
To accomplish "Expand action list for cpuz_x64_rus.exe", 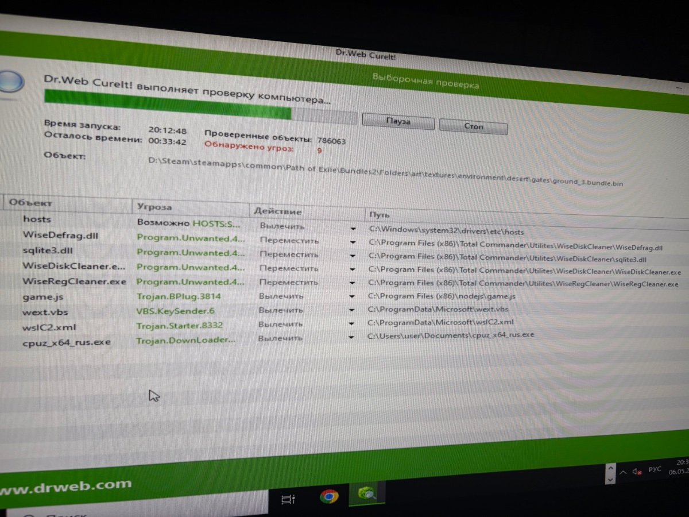I will (351, 338).
